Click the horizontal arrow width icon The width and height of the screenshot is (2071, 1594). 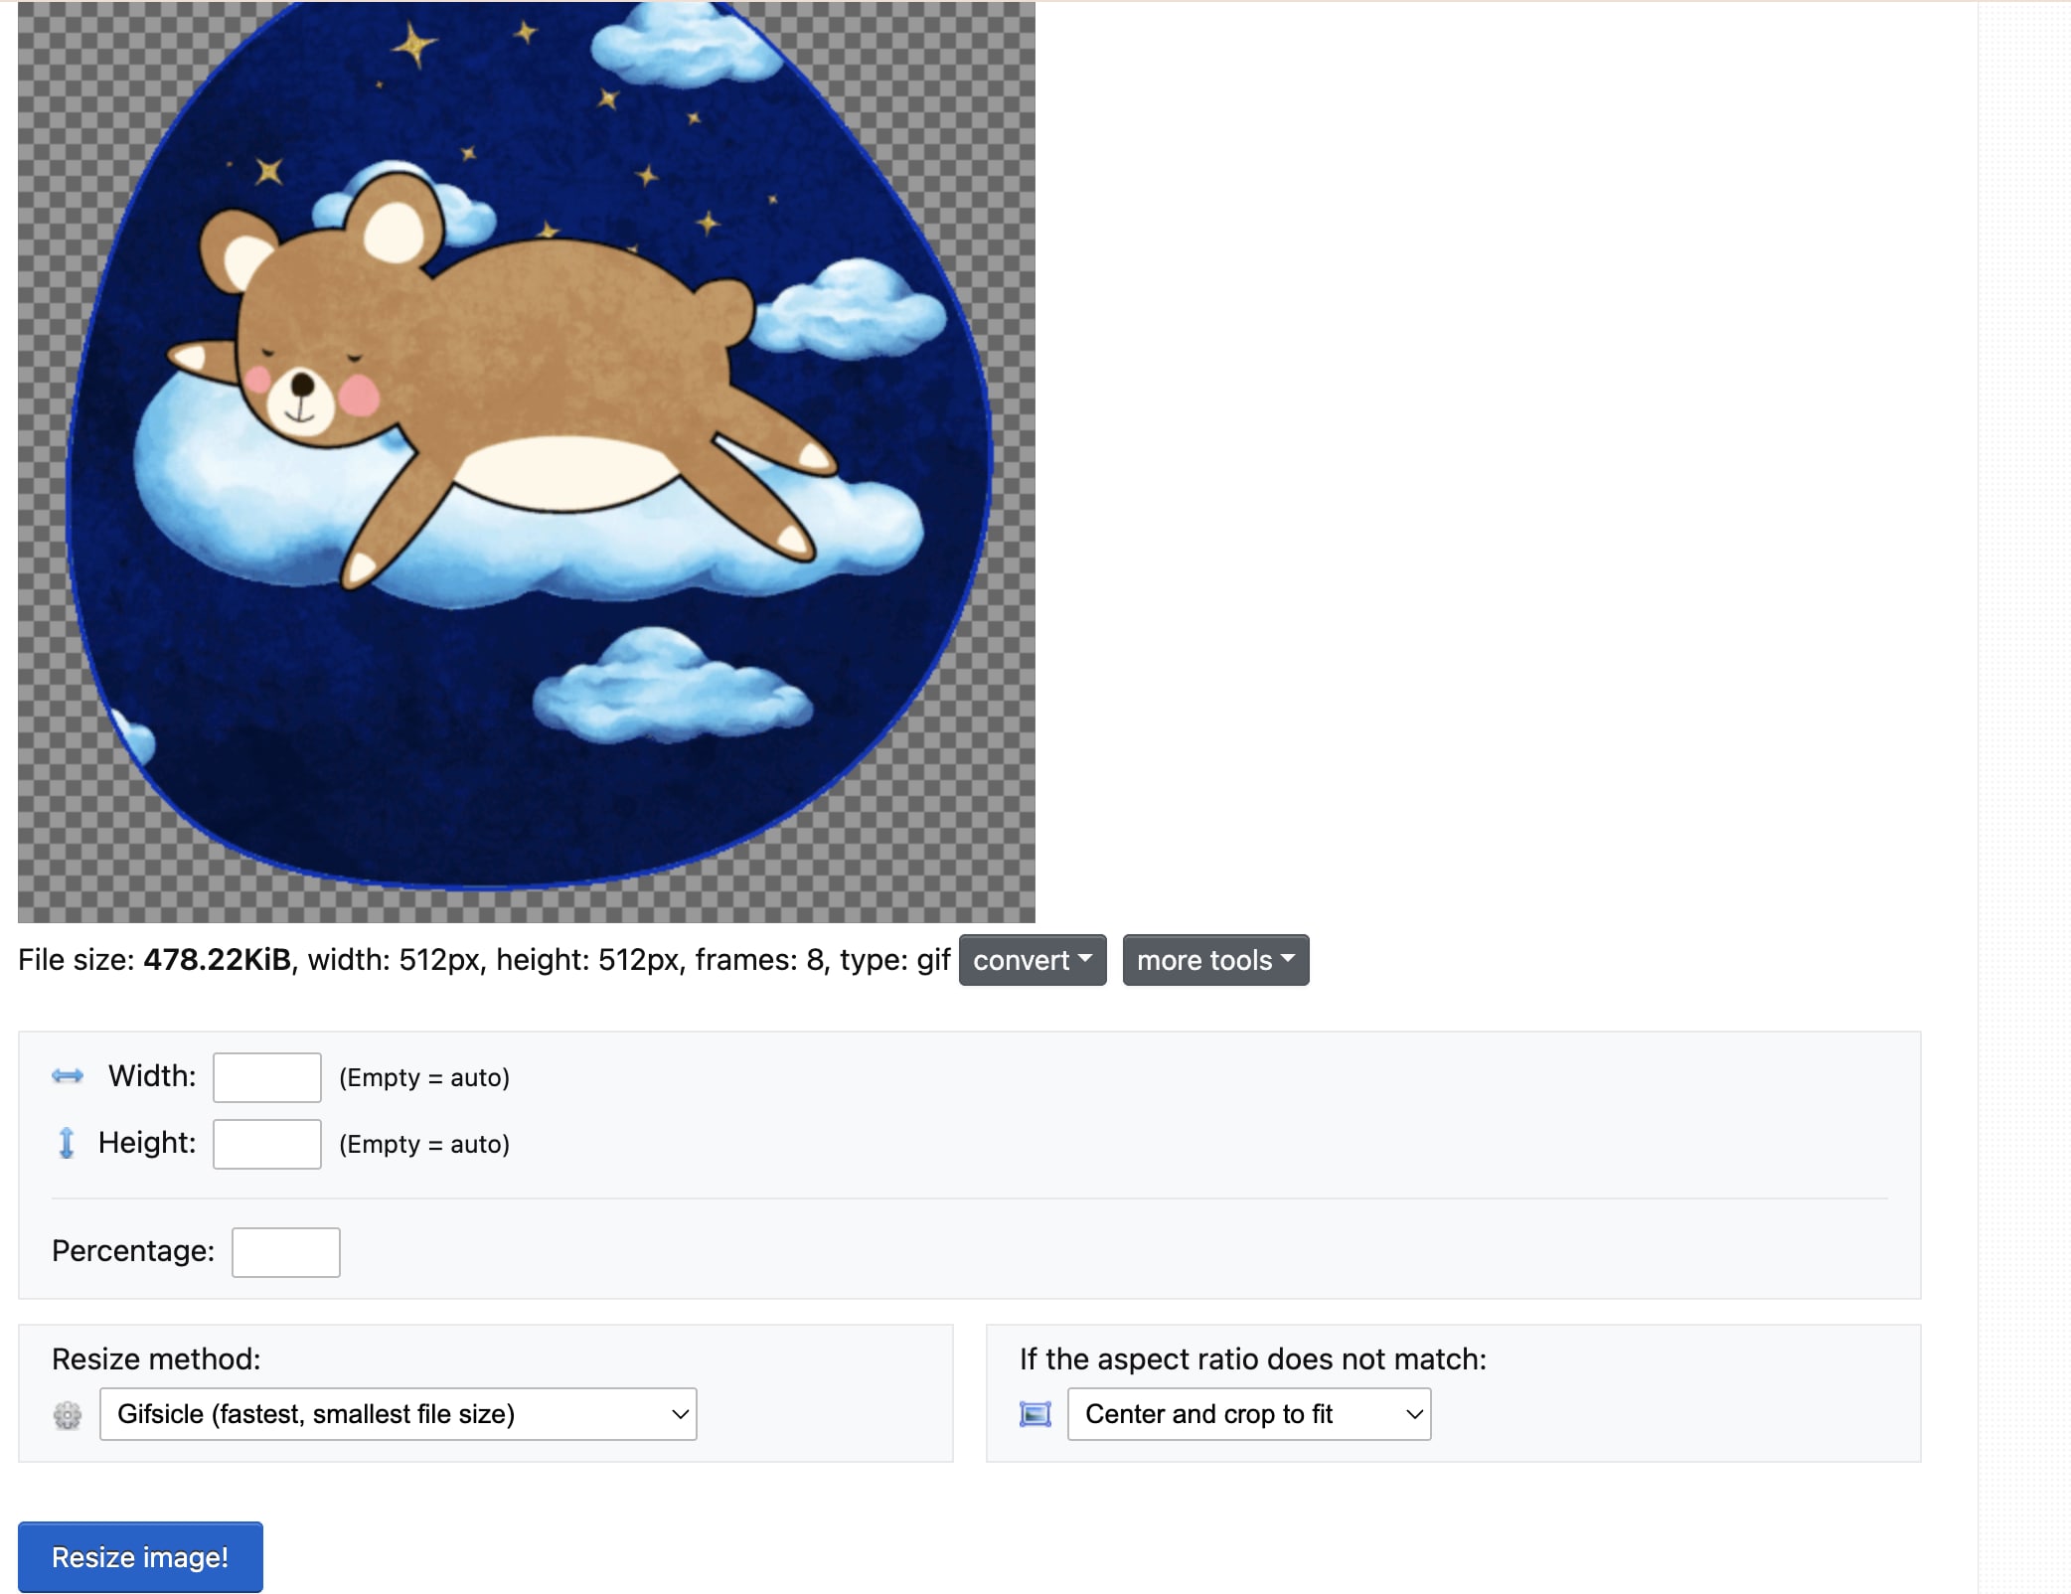click(68, 1076)
